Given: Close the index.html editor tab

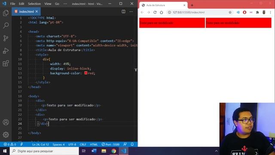Looking at the screenshot, I should [37, 12].
